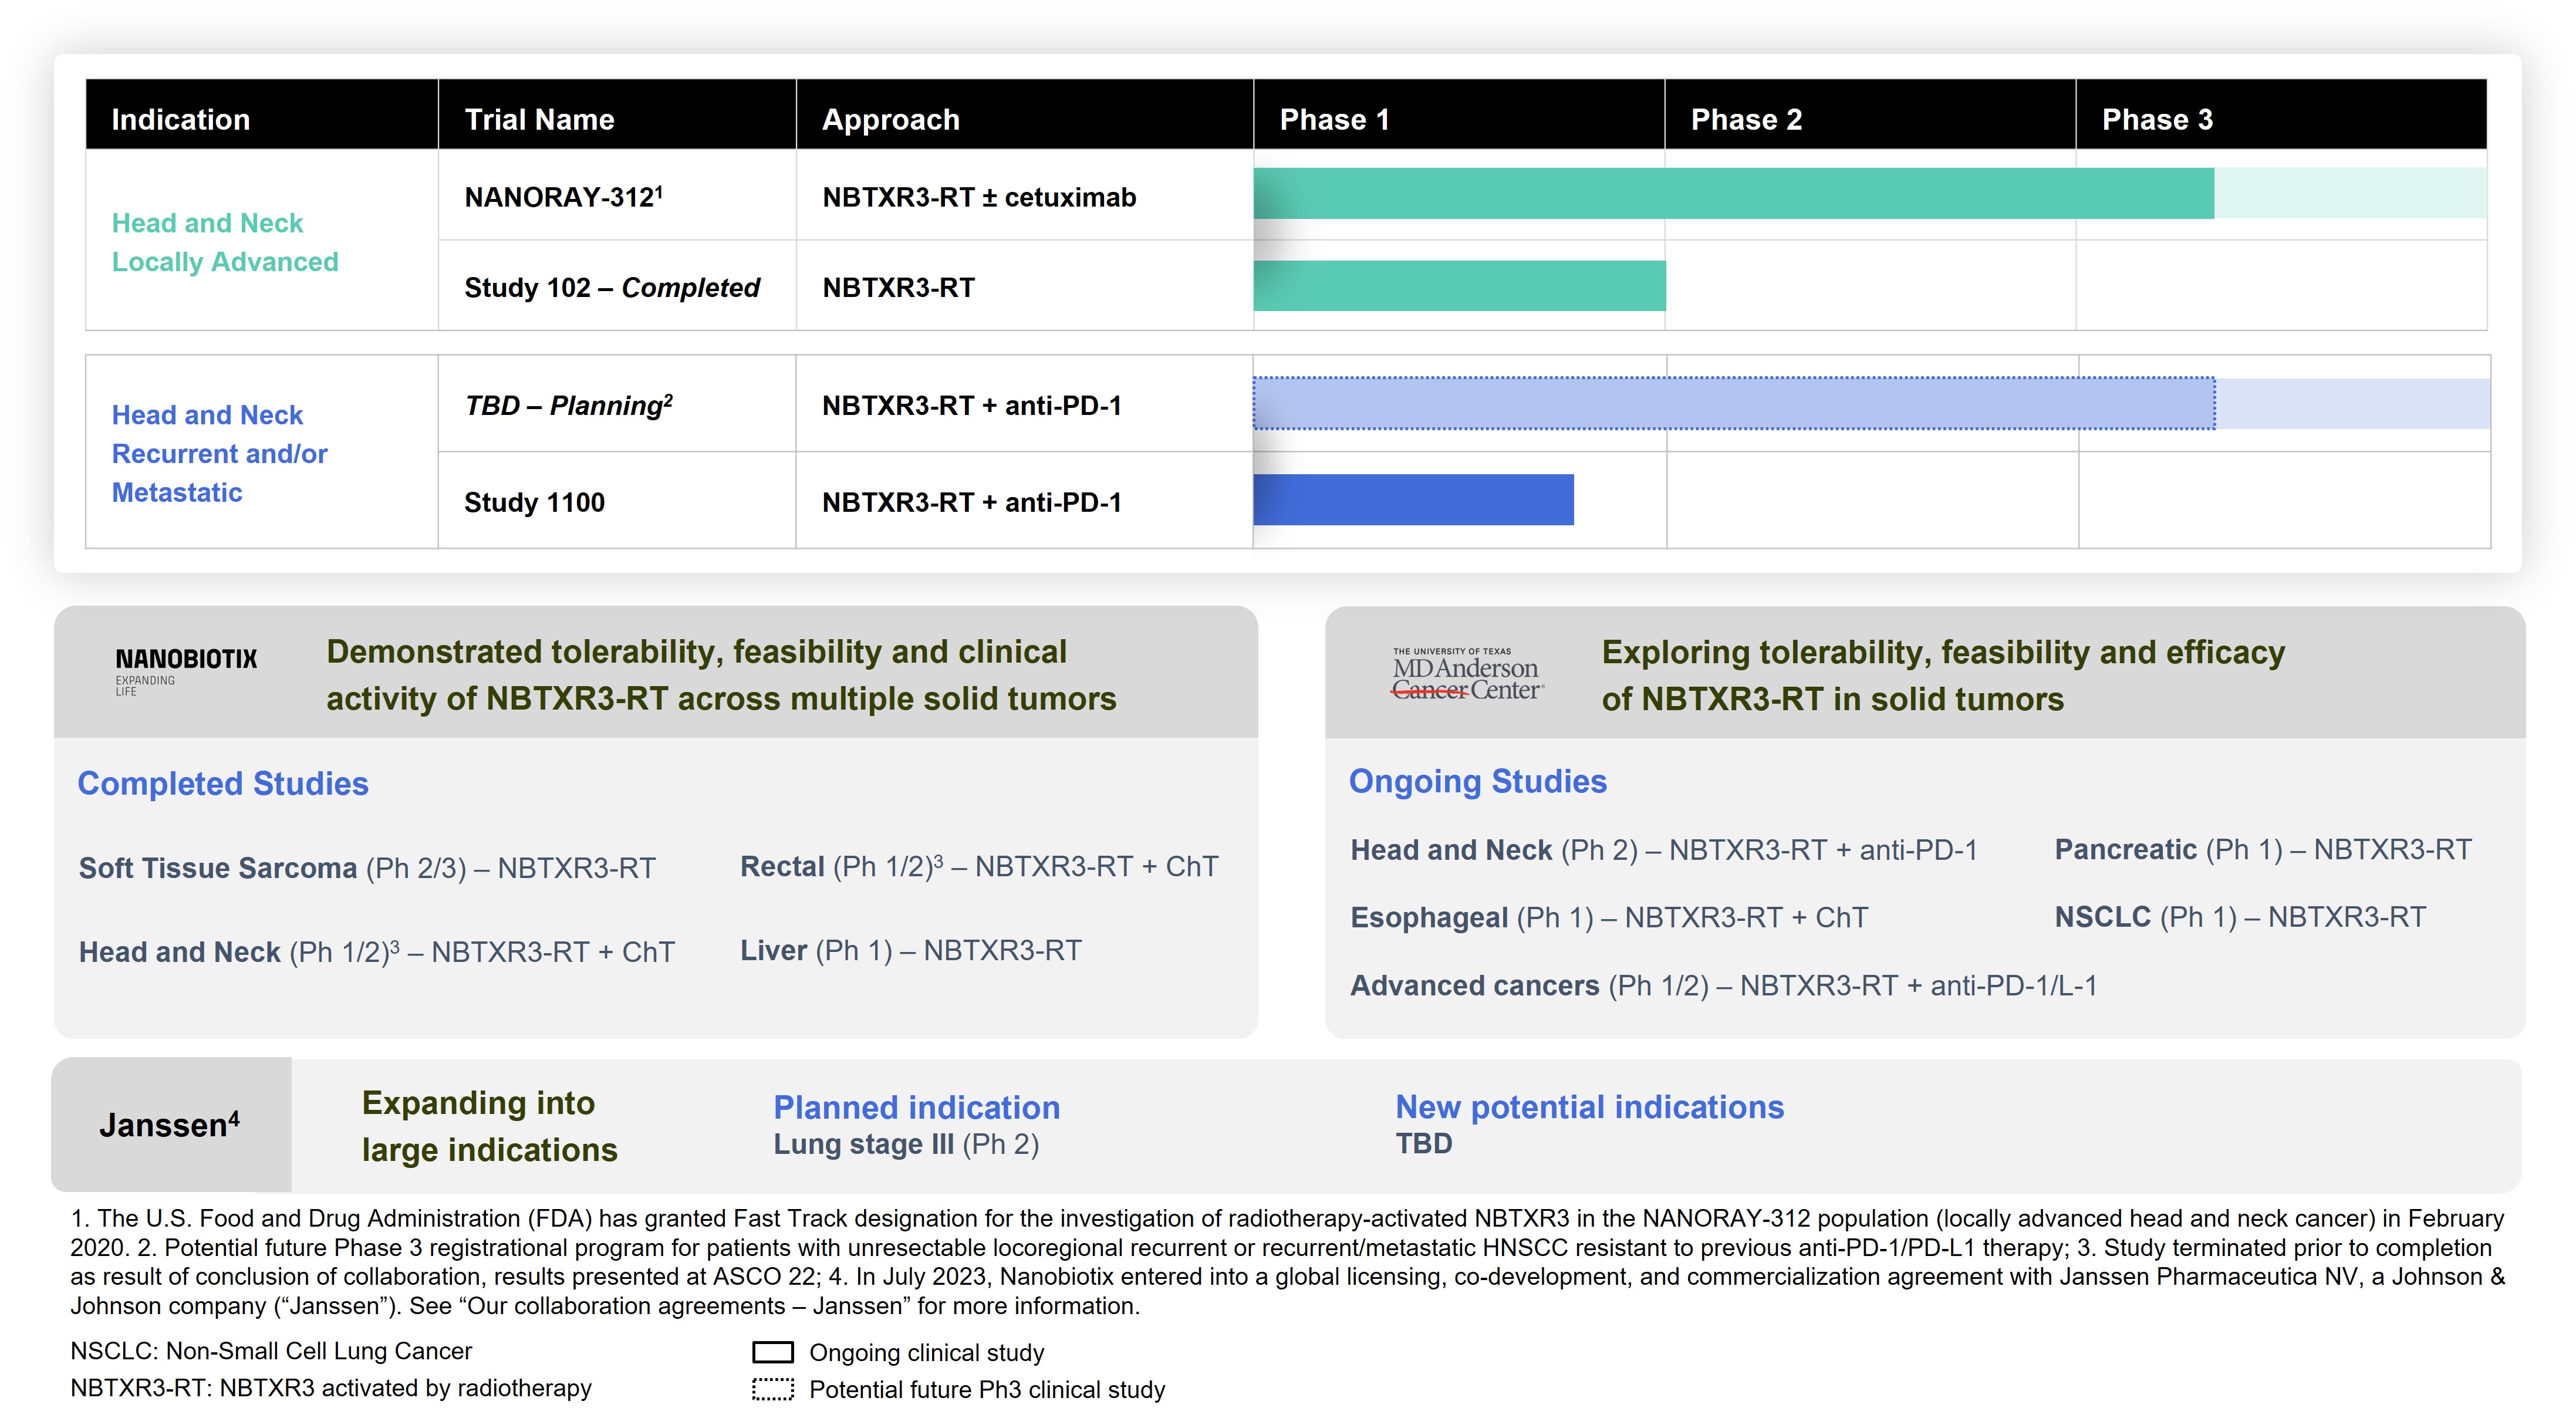Viewport: 2576px width, 1418px height.
Task: Select the NANORAY-312 teal progress bar
Action: 1733,193
